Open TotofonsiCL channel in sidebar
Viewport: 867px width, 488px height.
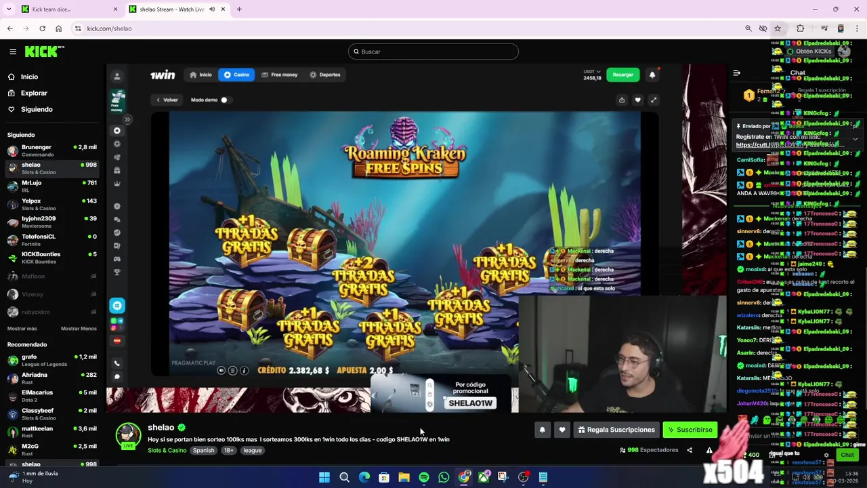tap(52, 240)
